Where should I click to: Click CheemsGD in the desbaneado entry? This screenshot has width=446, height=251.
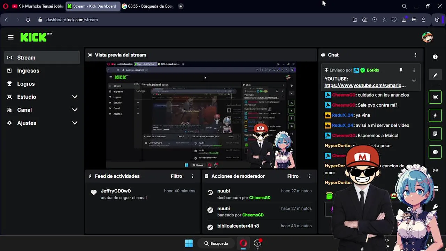click(260, 198)
